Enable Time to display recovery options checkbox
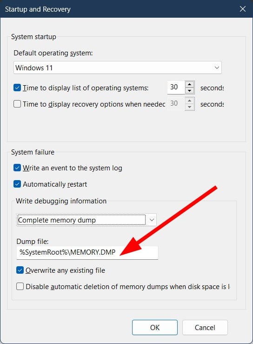The image size is (253, 344). 17,104
